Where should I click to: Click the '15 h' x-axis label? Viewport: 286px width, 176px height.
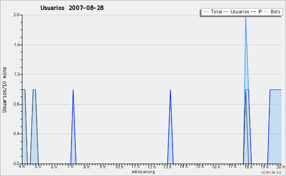[200, 166]
